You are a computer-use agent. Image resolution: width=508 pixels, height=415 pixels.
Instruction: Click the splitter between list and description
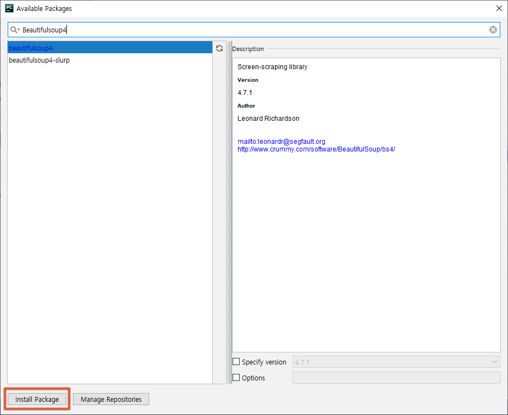pos(229,212)
